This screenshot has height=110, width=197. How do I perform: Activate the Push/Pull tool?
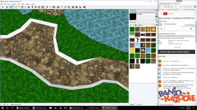[29, 7]
